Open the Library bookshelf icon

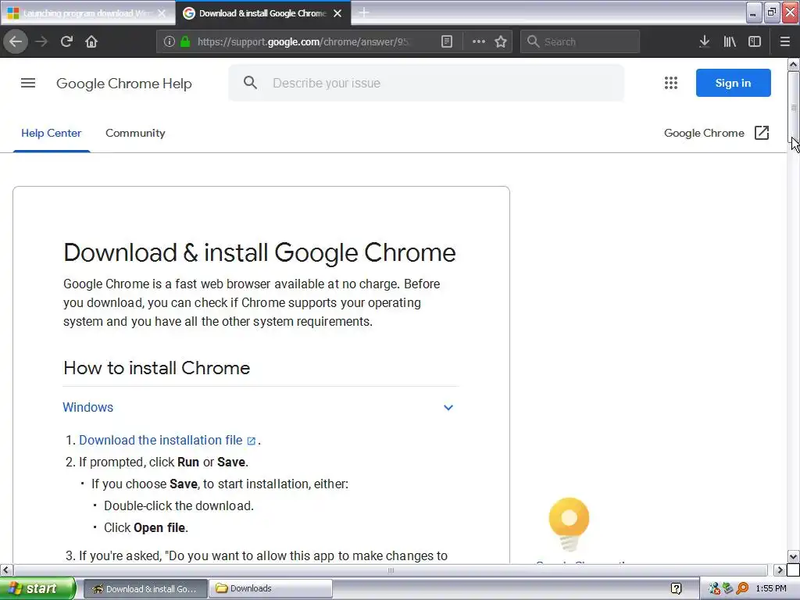730,41
